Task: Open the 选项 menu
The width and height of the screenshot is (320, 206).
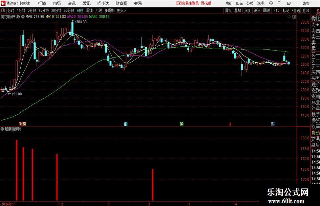Action: (x=260, y=3)
